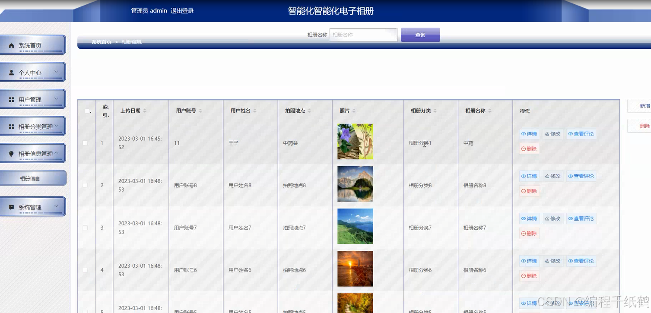Click 详情 for the 中药 row

[x=529, y=134]
